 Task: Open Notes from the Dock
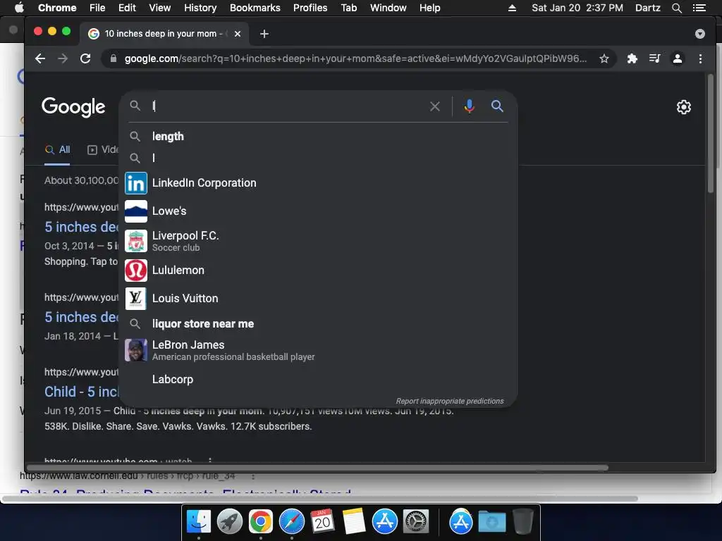point(354,522)
